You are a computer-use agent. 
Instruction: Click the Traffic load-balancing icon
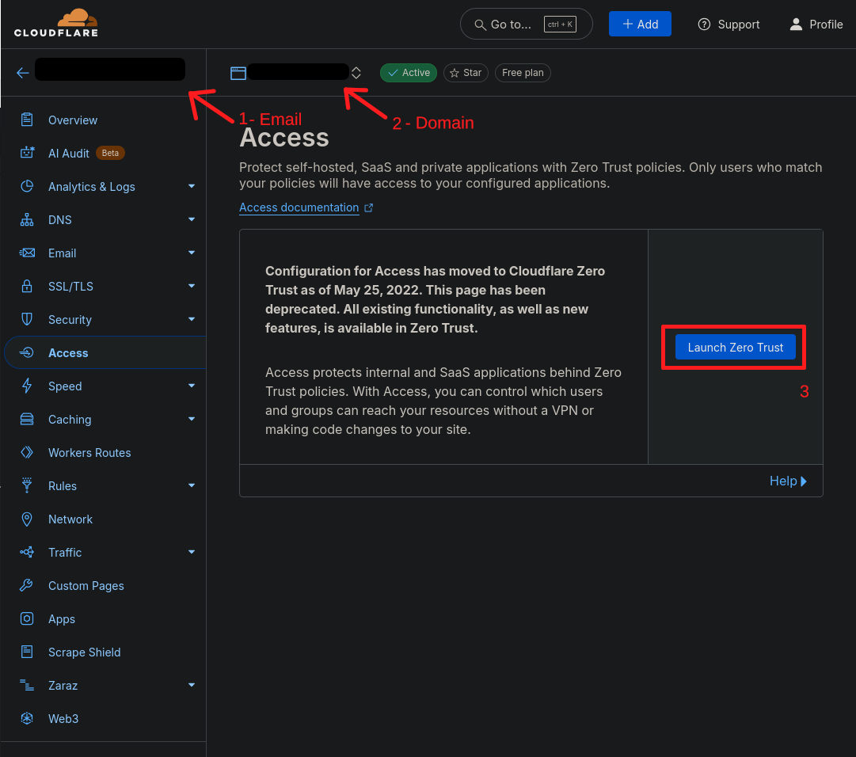27,553
